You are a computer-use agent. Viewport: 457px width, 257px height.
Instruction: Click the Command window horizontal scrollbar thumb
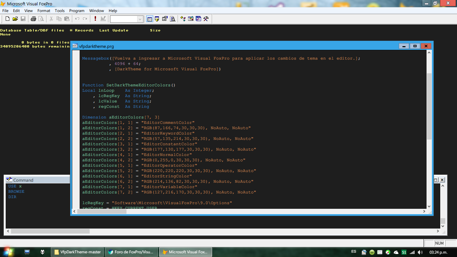tap(50, 231)
